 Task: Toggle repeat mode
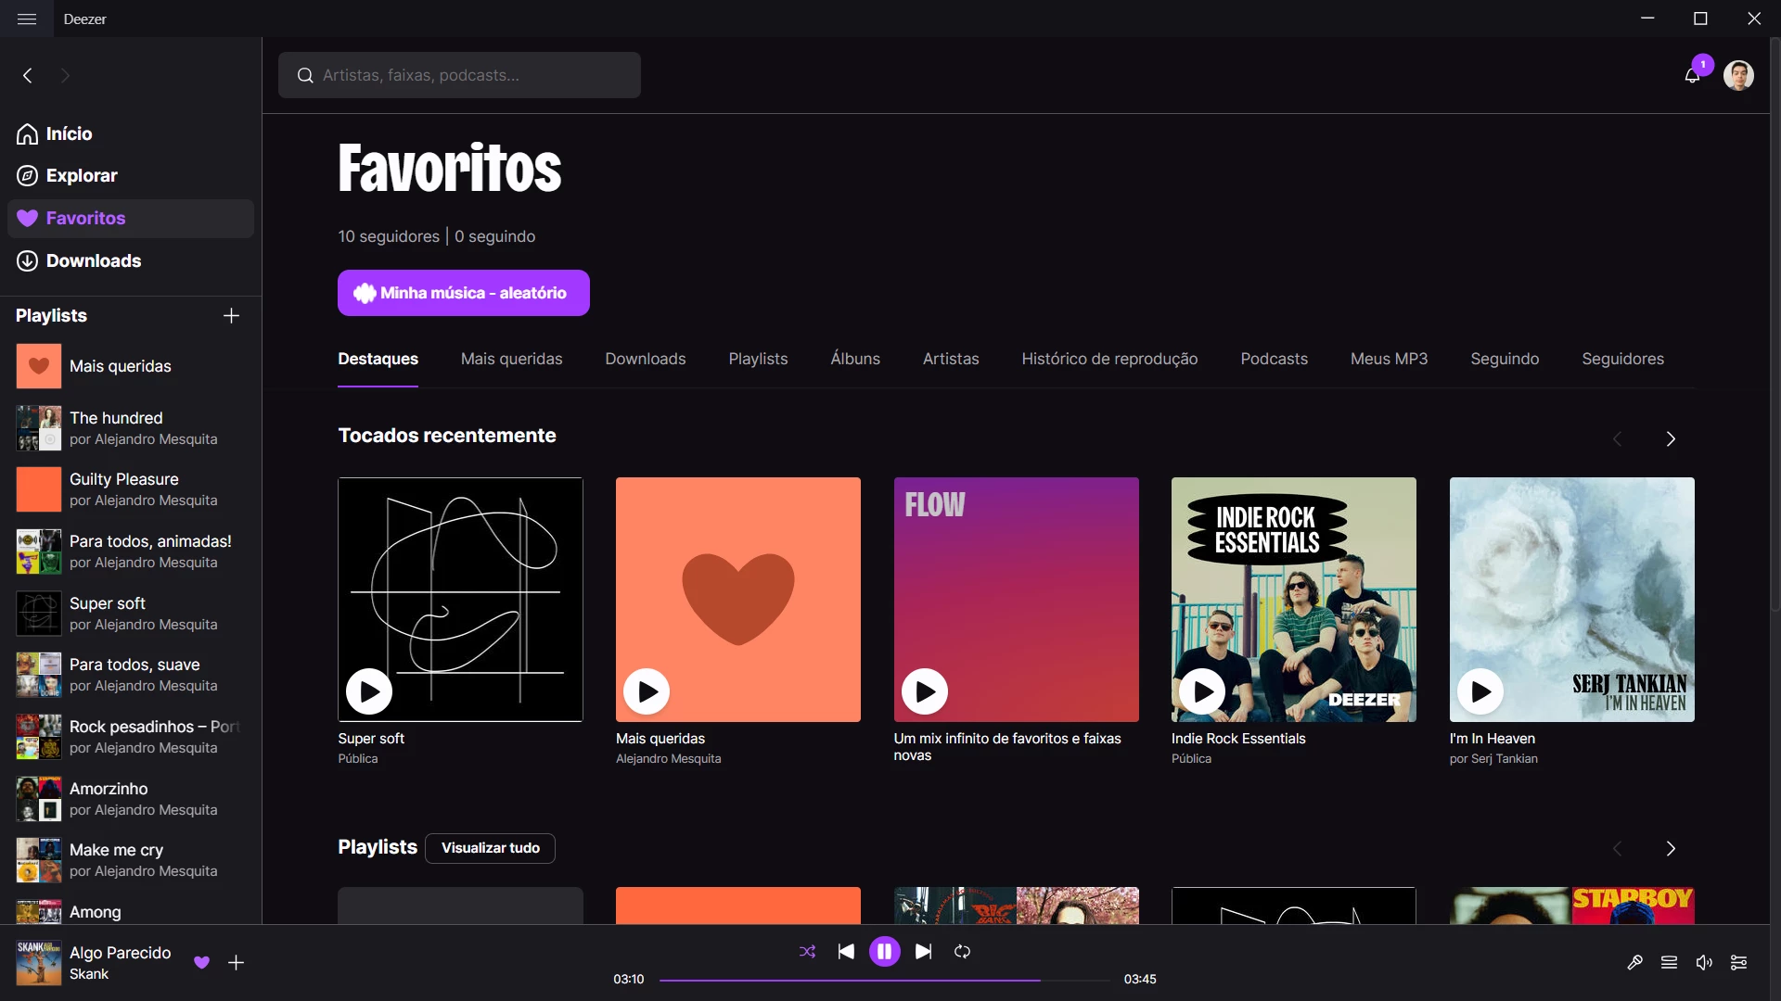click(962, 952)
